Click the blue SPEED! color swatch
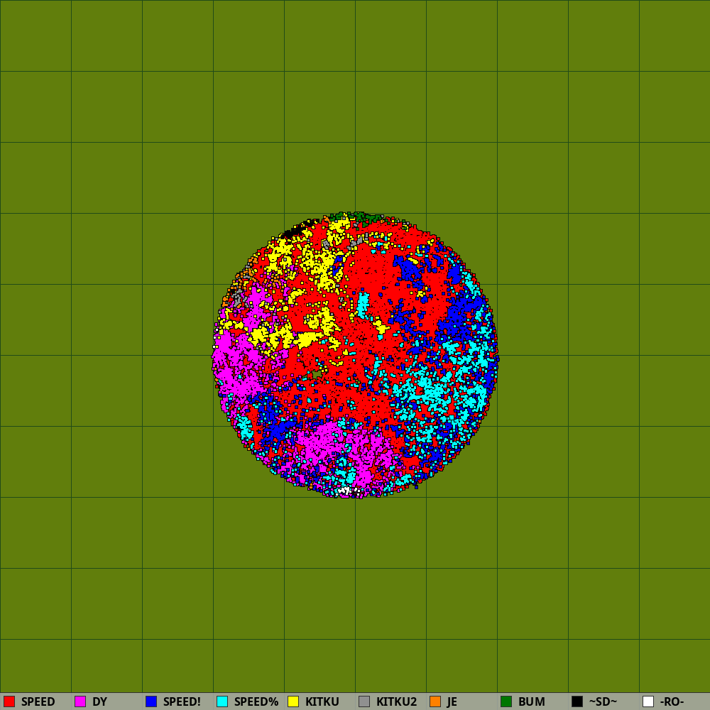710x710 pixels. click(x=151, y=701)
